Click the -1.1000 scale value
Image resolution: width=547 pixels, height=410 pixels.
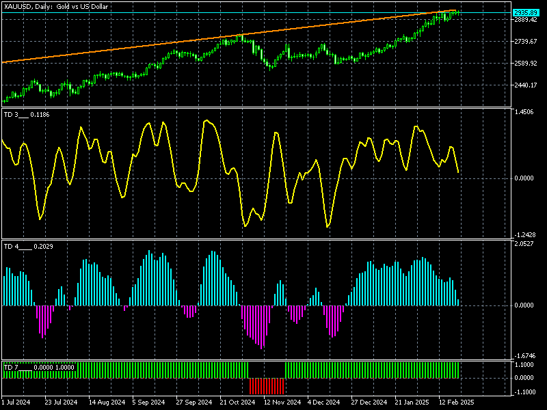tap(524, 392)
